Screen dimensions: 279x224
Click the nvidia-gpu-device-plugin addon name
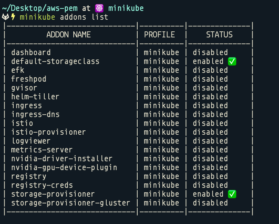tap(64, 167)
